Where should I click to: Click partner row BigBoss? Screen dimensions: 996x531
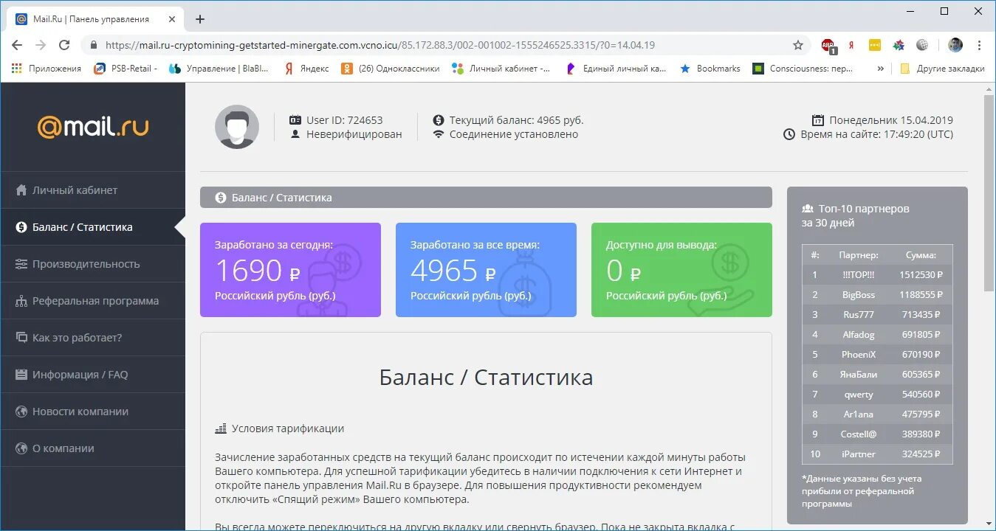click(x=877, y=294)
